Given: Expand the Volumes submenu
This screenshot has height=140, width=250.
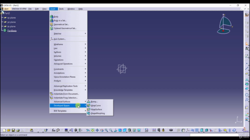Looking at the screenshot, I should pyautogui.click(x=68, y=56).
